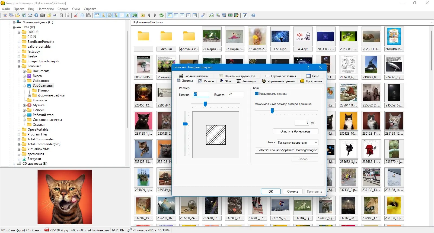The image size is (434, 233).
Task: Navigate forward with the right arrow icon
Action: pos(155,15)
